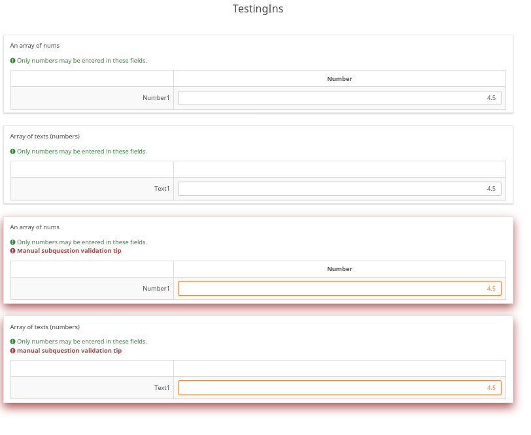Image resolution: width=531 pixels, height=435 pixels.
Task: Click 'Number' column header in error-highlighted table
Action: pyautogui.click(x=339, y=269)
